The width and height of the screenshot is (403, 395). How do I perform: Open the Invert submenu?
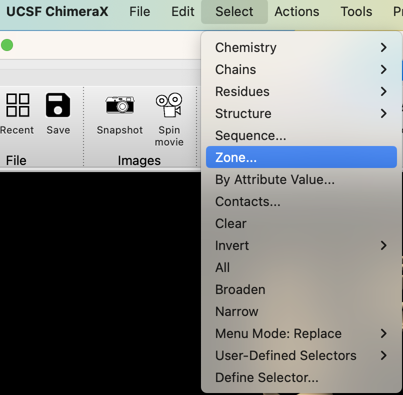coord(301,245)
